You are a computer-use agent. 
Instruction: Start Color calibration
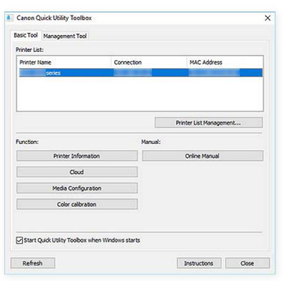click(77, 204)
